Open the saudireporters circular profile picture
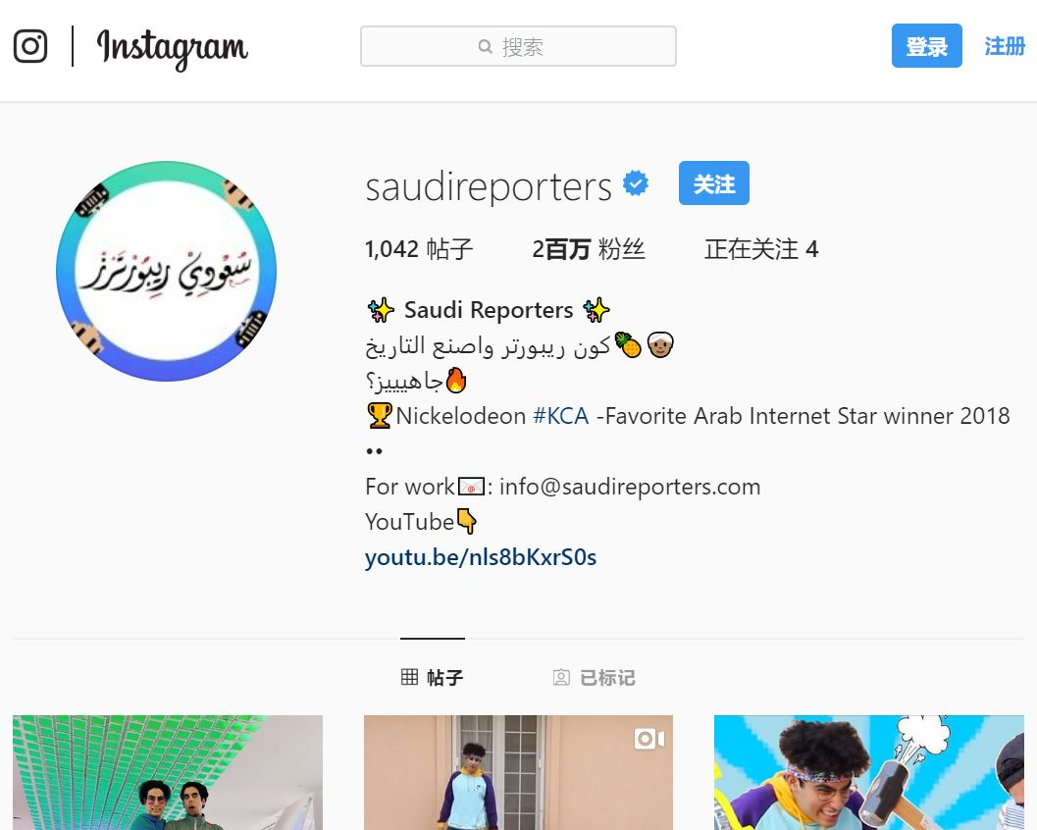The width and height of the screenshot is (1037, 830). [166, 271]
